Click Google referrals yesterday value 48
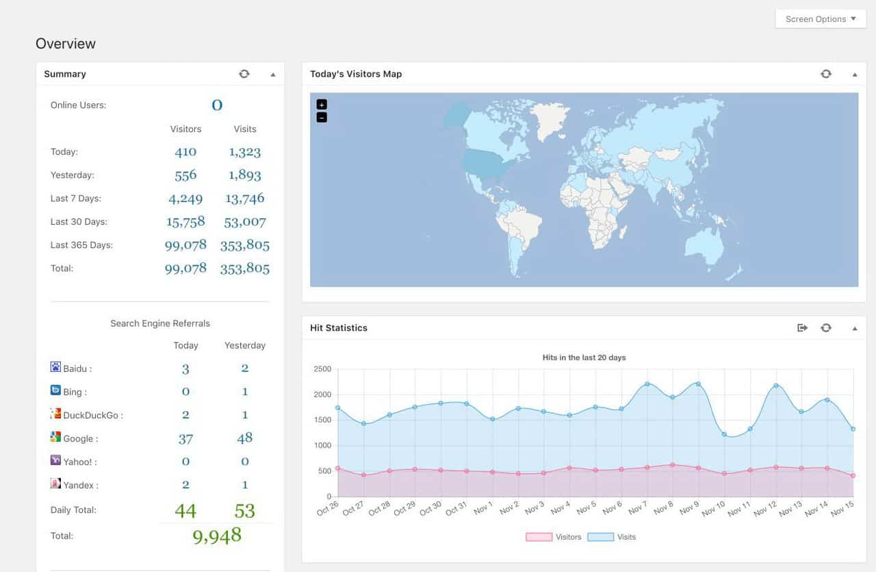The height and width of the screenshot is (572, 876). click(245, 438)
